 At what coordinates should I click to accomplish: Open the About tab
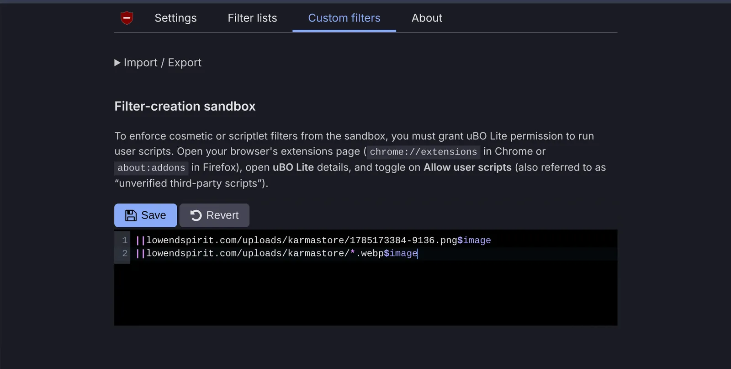[x=427, y=18]
